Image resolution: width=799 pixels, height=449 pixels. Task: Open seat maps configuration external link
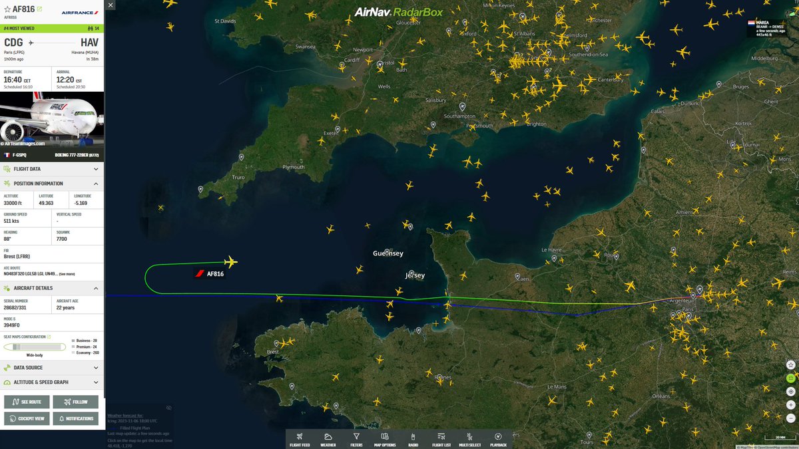click(x=50, y=337)
